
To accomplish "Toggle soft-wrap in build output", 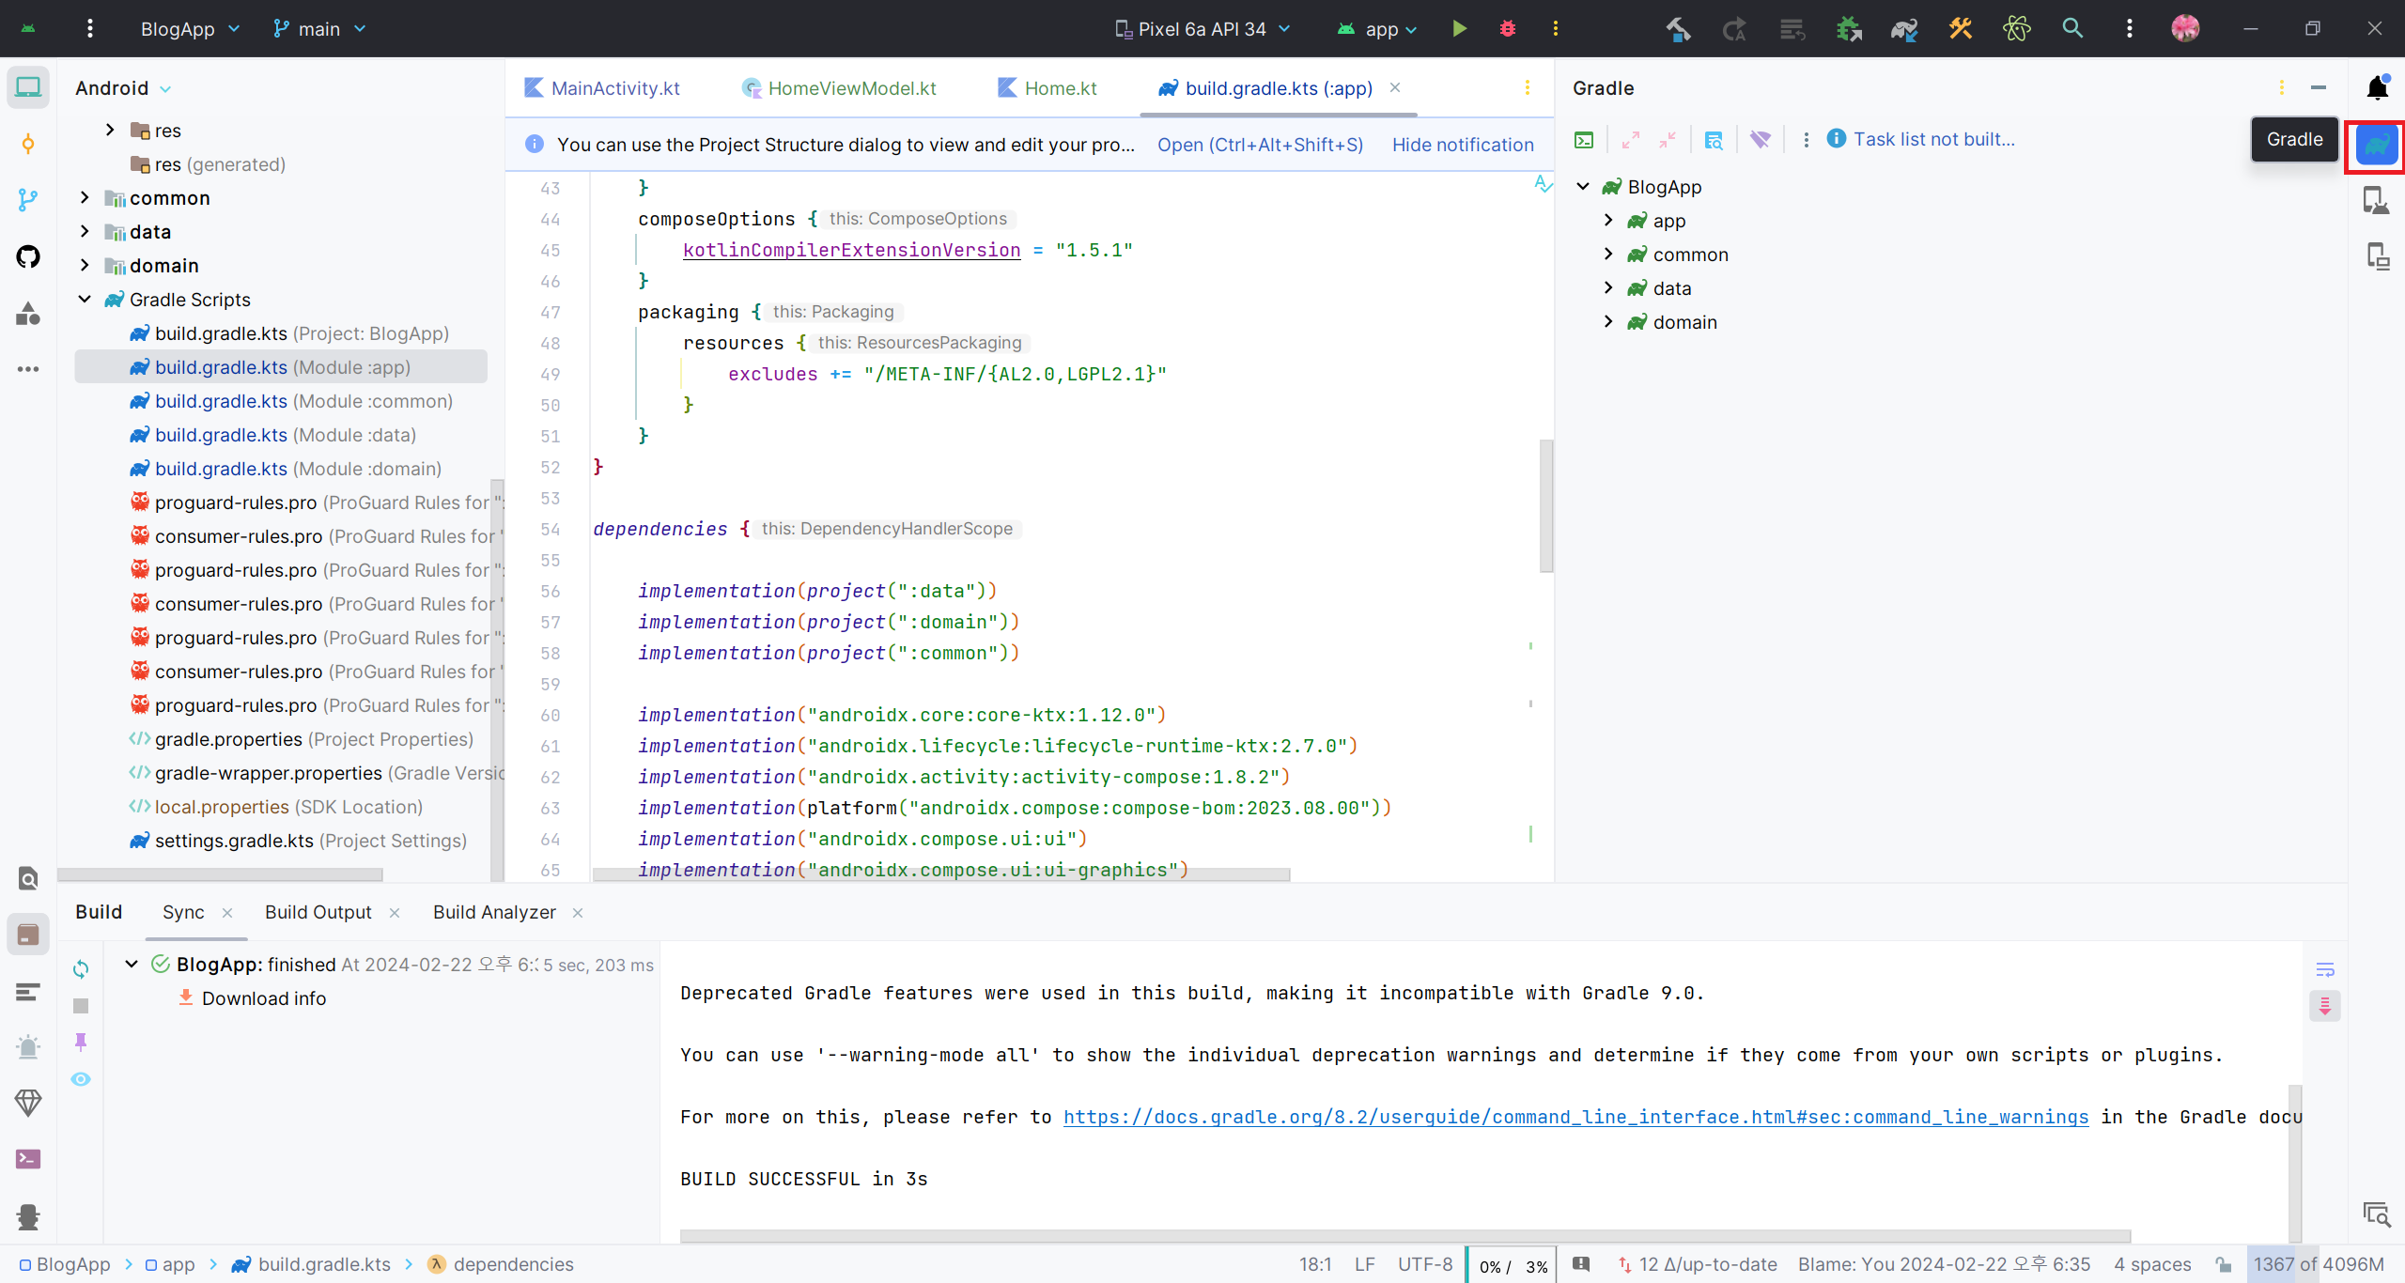I will coord(2325,969).
